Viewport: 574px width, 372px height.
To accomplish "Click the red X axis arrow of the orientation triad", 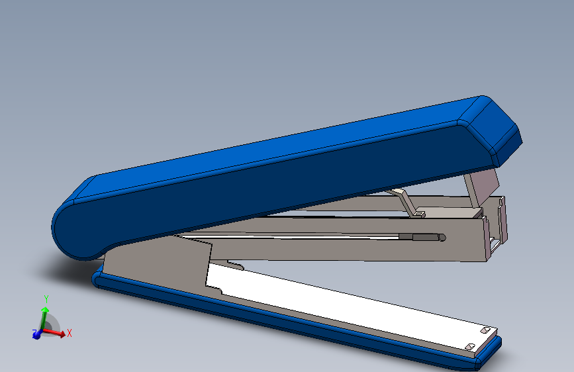I will click(55, 332).
